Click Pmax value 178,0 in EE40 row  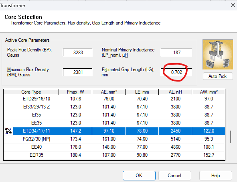click(x=75, y=147)
